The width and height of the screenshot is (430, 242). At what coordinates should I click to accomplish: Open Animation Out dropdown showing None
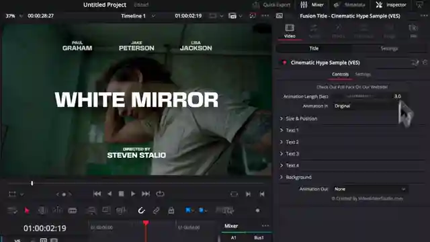point(370,189)
